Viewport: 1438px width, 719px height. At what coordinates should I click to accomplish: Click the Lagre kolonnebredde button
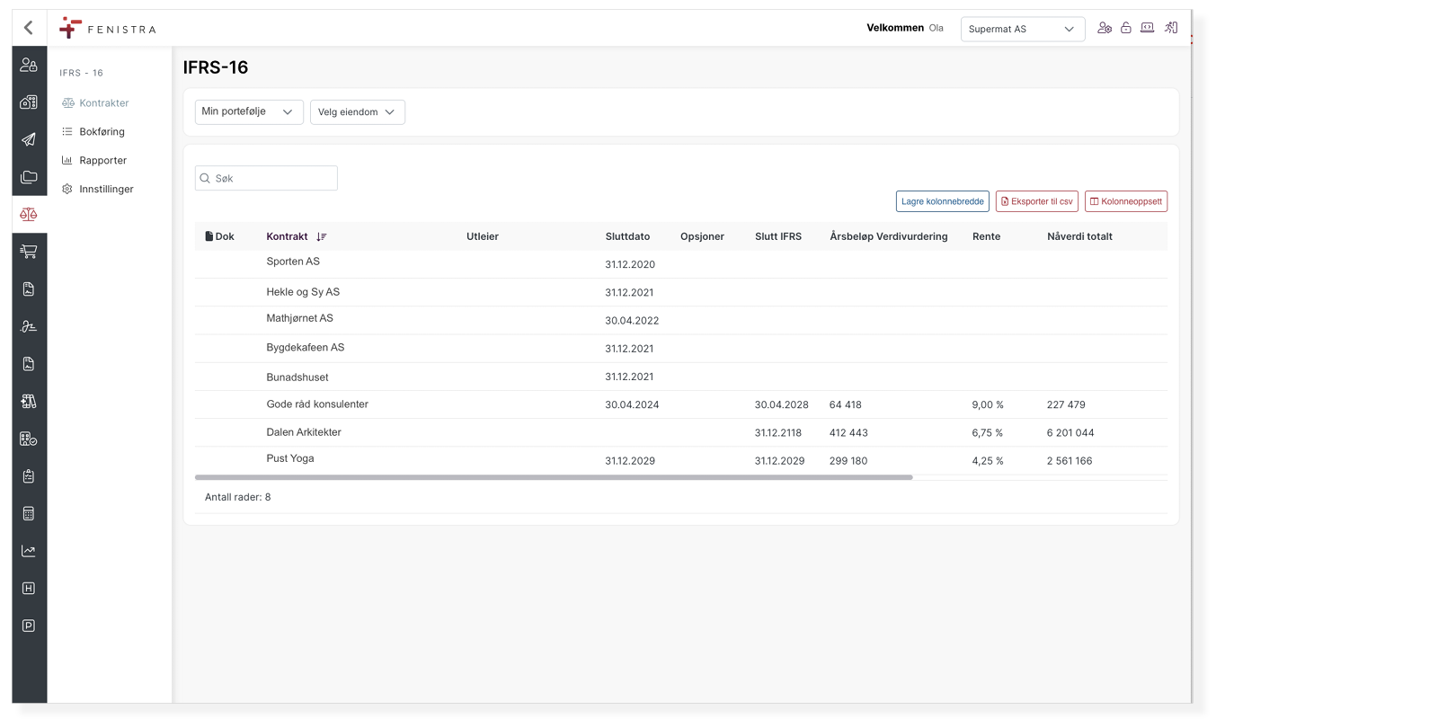click(x=943, y=201)
